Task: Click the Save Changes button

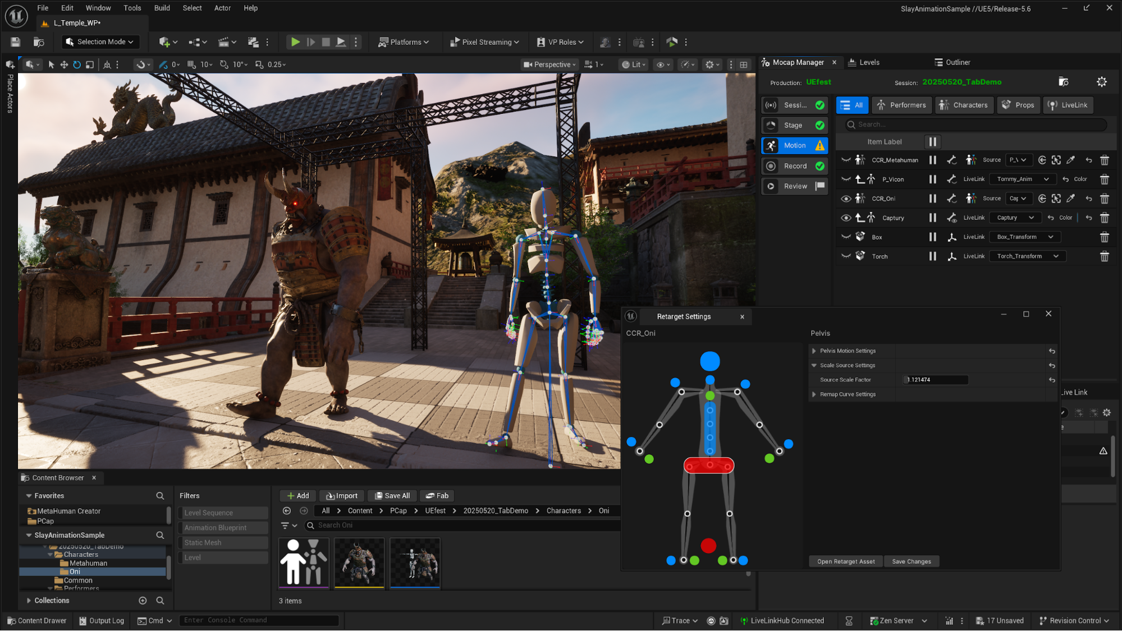Action: pyautogui.click(x=911, y=561)
